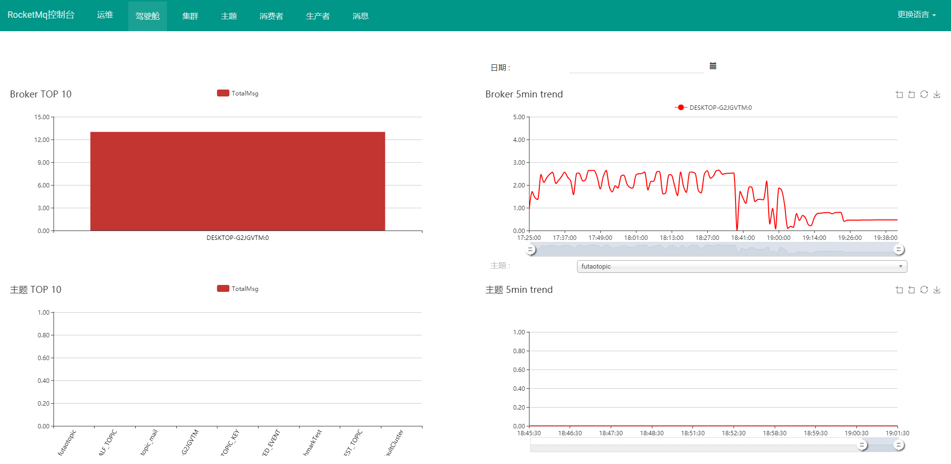Download 主题 5min trend chart as image

click(937, 290)
